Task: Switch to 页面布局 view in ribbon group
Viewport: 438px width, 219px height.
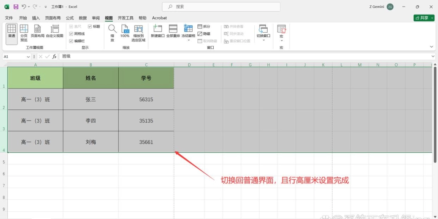Action: tap(37, 31)
